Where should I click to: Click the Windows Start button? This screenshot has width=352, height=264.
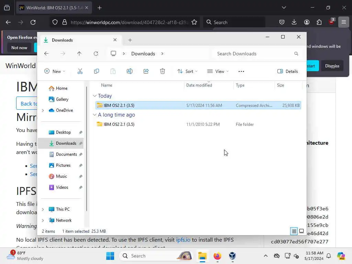coord(110,256)
